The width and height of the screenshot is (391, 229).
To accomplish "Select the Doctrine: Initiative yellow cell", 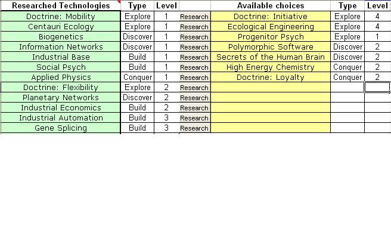I will pyautogui.click(x=271, y=17).
